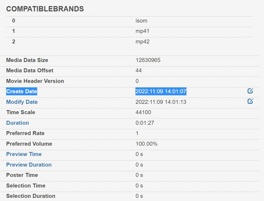Viewport: 264px width, 201px height.
Task: Click the Movie Header Version label
Action: 35,81
